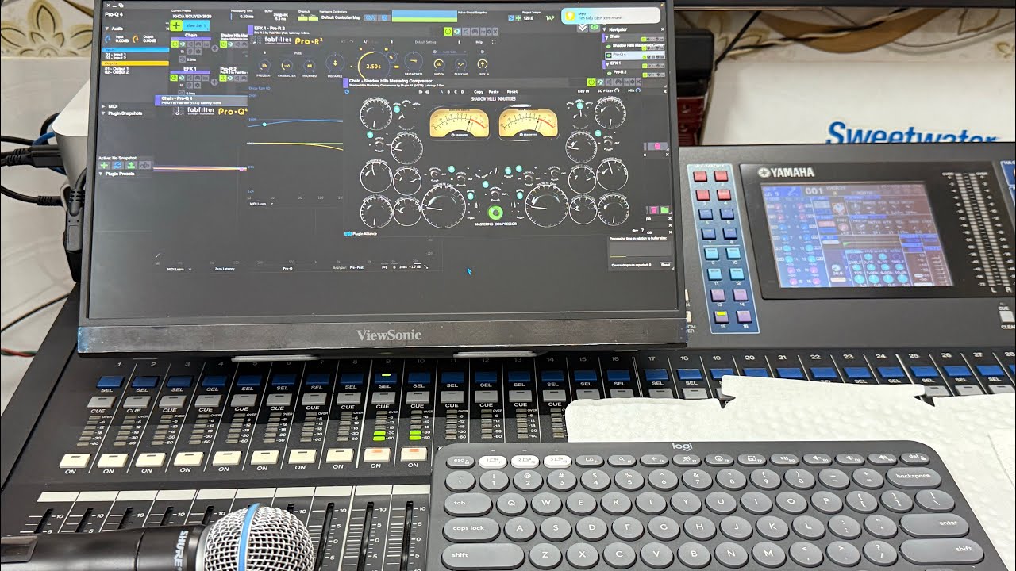This screenshot has width=1016, height=571.
Task: Select preset slot B in Shadow Hills toolbar
Action: point(448,92)
